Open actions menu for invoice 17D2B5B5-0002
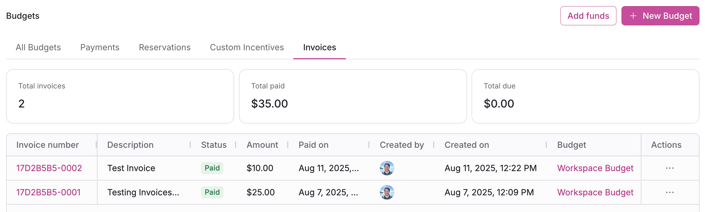The height and width of the screenshot is (212, 705). (670, 168)
